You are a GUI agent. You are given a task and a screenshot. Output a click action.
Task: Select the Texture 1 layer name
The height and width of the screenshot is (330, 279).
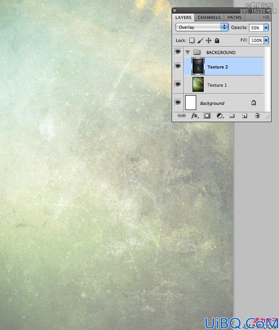click(x=217, y=85)
